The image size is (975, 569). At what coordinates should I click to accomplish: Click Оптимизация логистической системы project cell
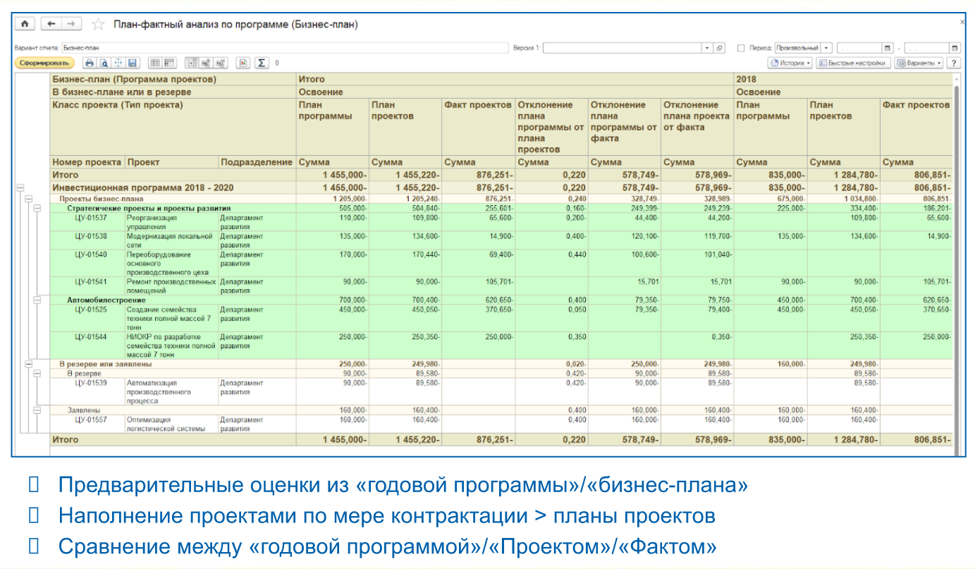(x=171, y=423)
